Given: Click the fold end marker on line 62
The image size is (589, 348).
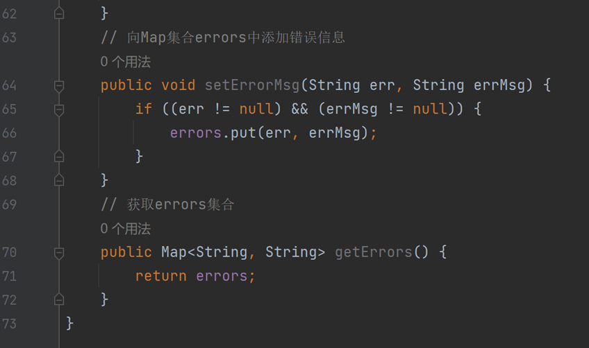Looking at the screenshot, I should click(x=59, y=13).
